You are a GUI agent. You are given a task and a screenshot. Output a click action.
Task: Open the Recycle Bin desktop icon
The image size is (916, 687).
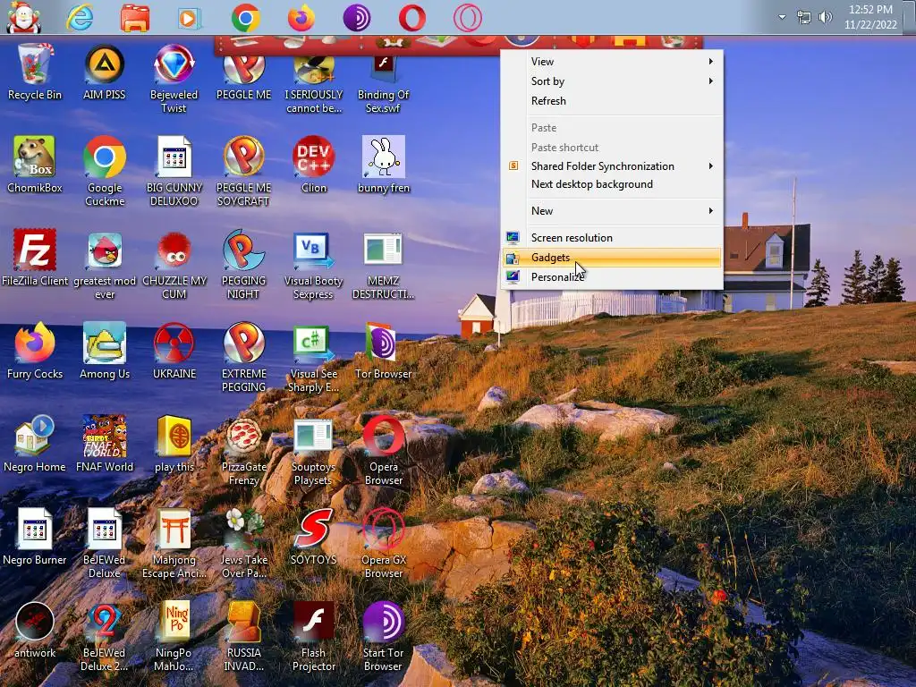click(x=35, y=72)
